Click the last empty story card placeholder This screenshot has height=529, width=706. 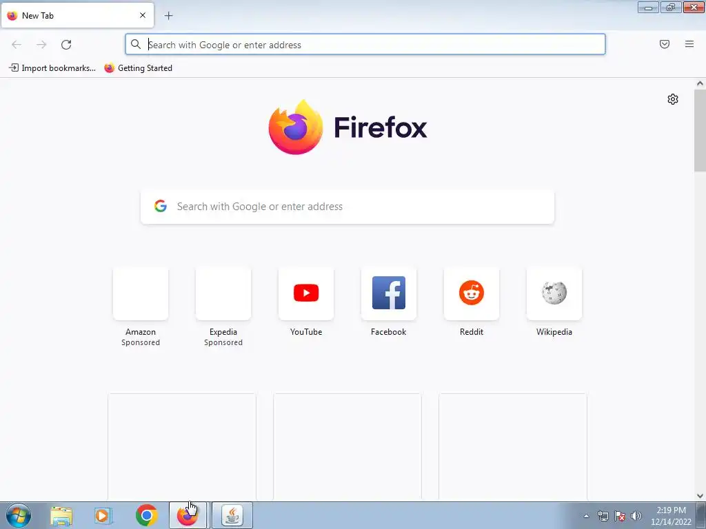pos(513,446)
